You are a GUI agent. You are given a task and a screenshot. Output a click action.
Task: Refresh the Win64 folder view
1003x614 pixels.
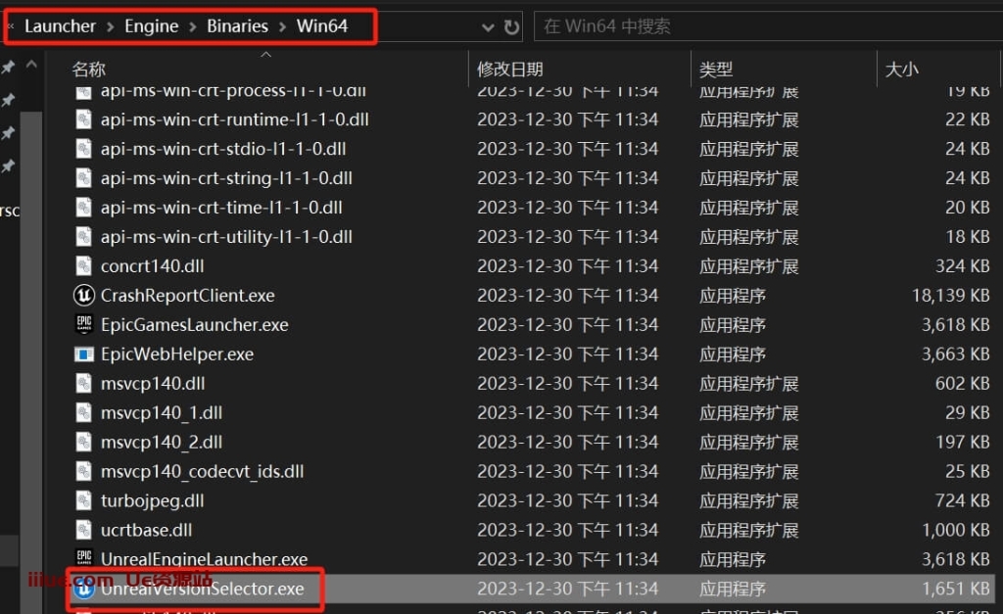pyautogui.click(x=511, y=26)
